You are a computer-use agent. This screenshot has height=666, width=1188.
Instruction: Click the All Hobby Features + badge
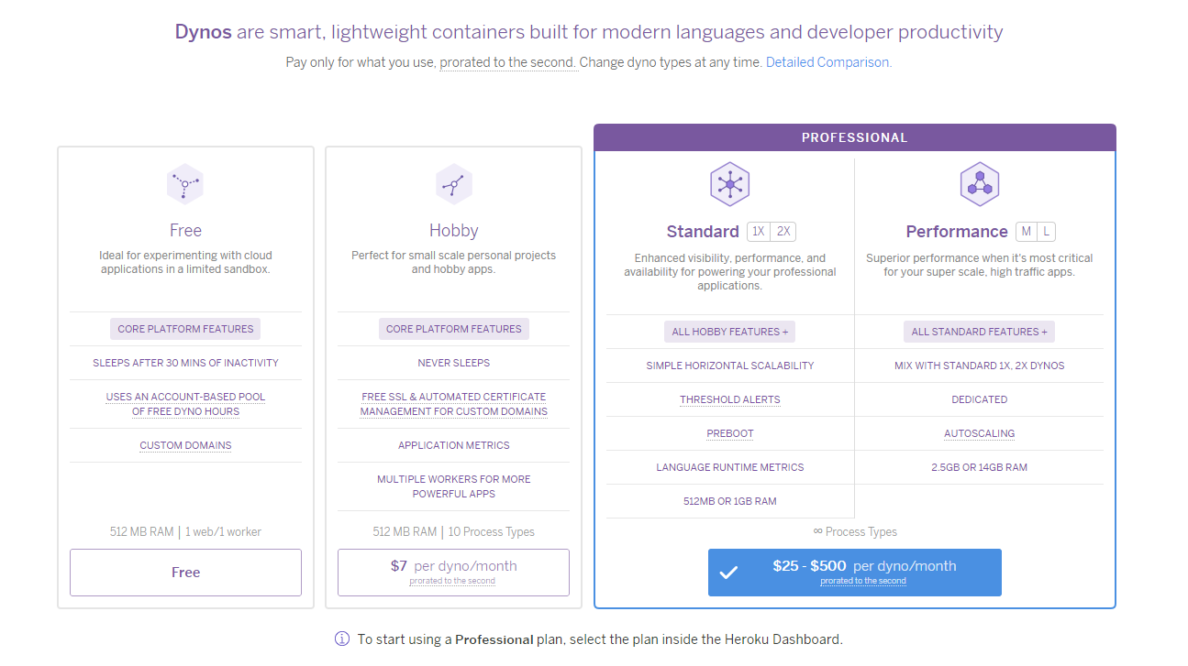click(730, 332)
